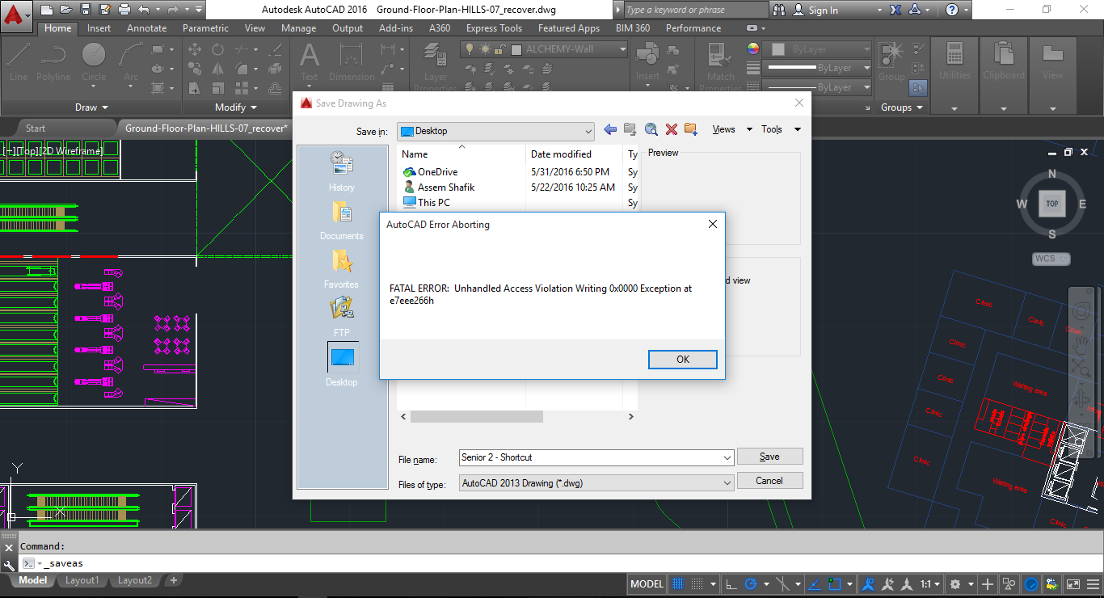Select the Line tool in Draw panel
Screen dimensions: 1104x598
pos(19,62)
